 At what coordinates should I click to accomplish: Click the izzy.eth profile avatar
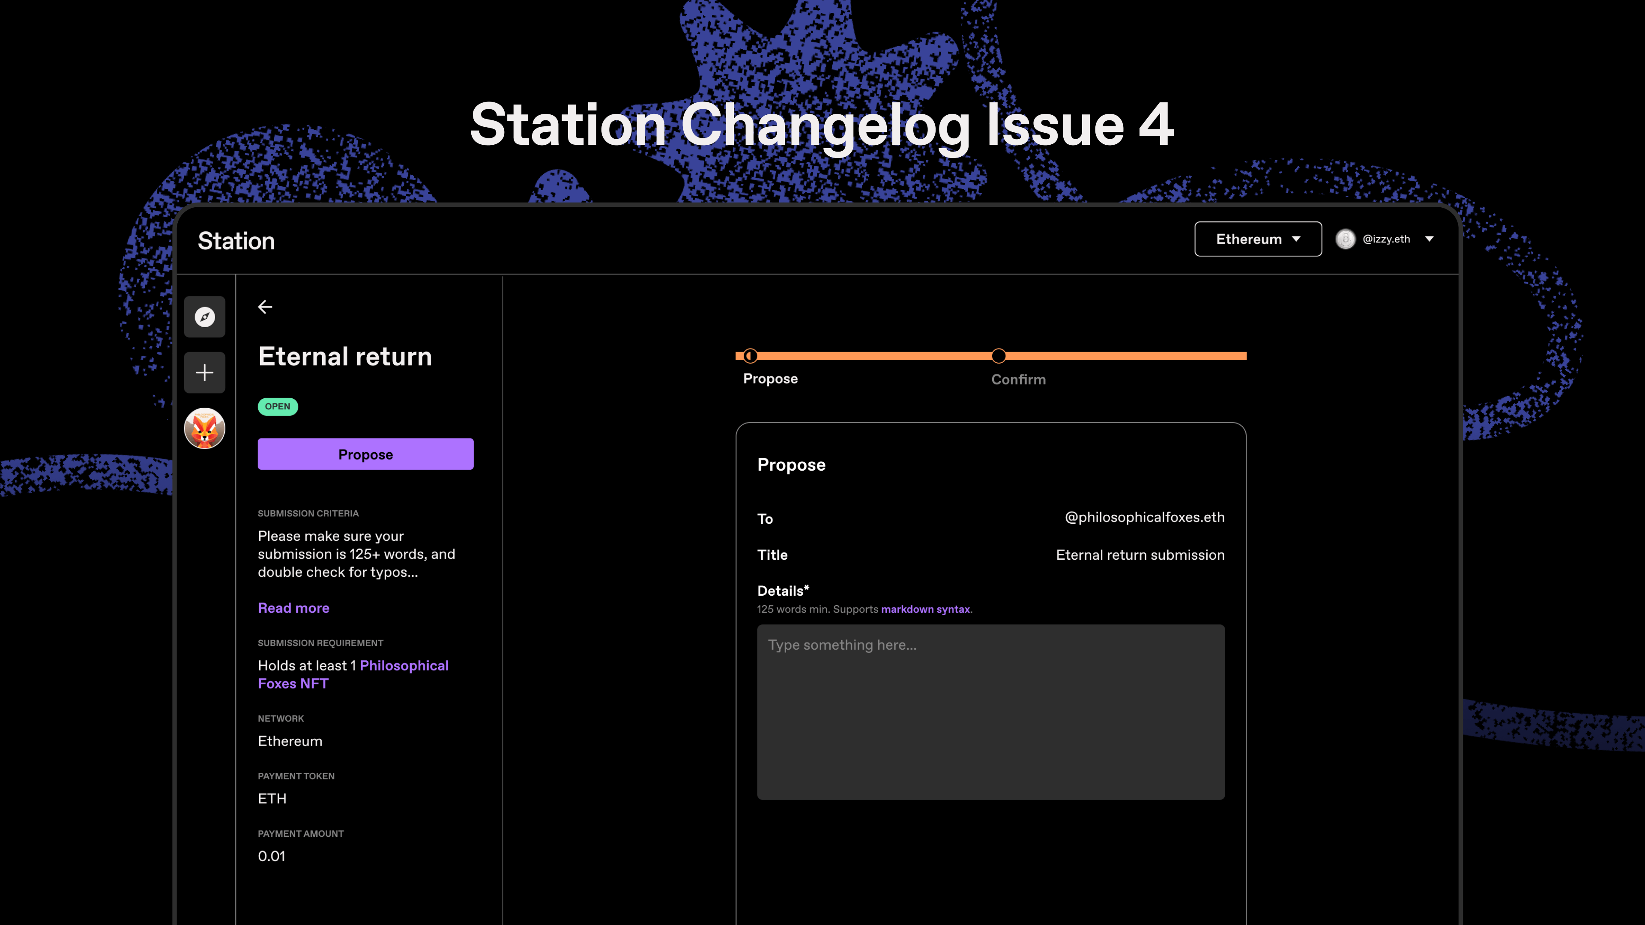[x=1345, y=239]
